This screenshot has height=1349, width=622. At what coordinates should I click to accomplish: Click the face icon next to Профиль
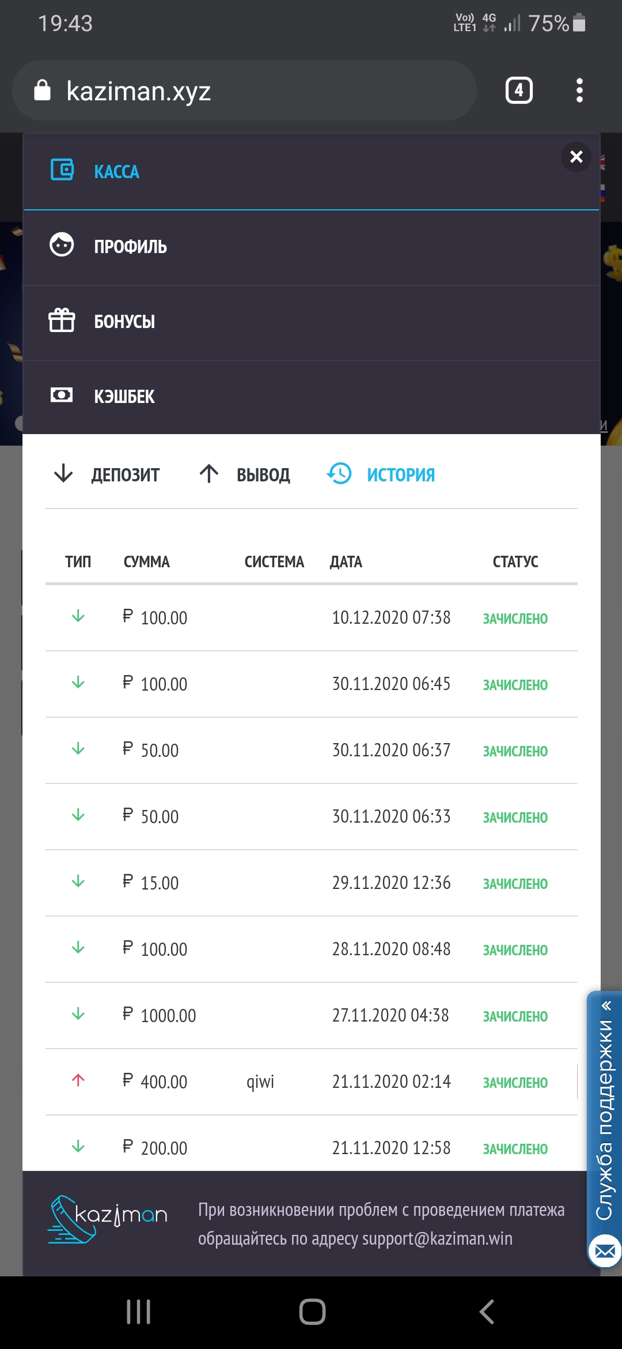(x=62, y=245)
